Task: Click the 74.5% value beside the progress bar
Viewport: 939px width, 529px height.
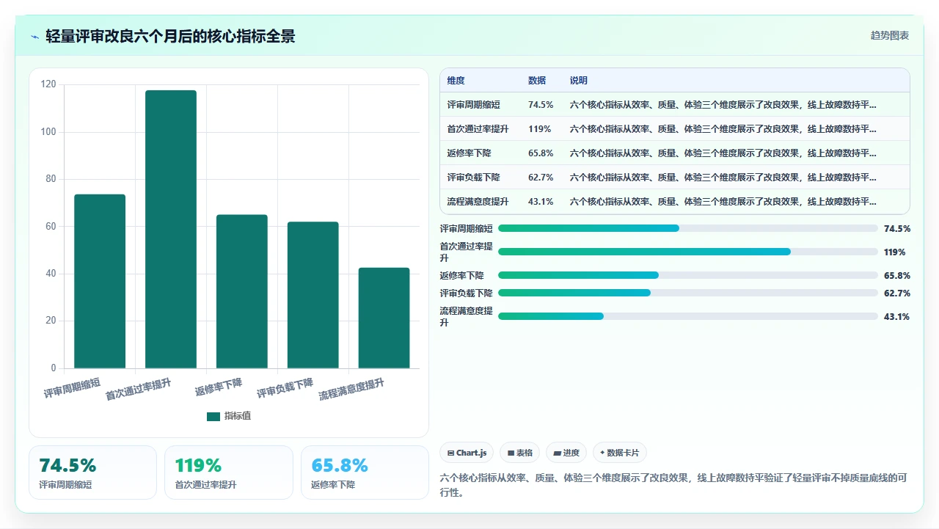Action: click(x=896, y=228)
